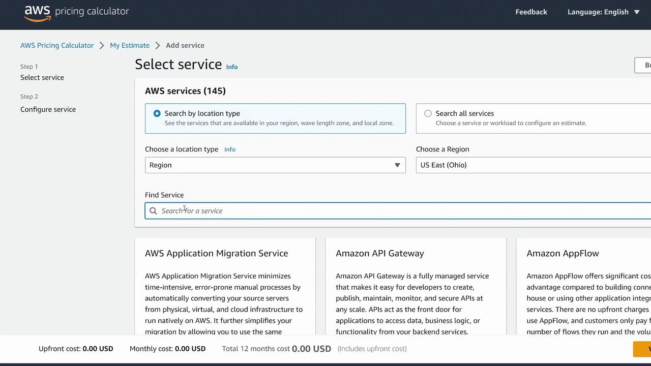
Task: Go to My Estimate breadcrumb
Action: (130, 45)
